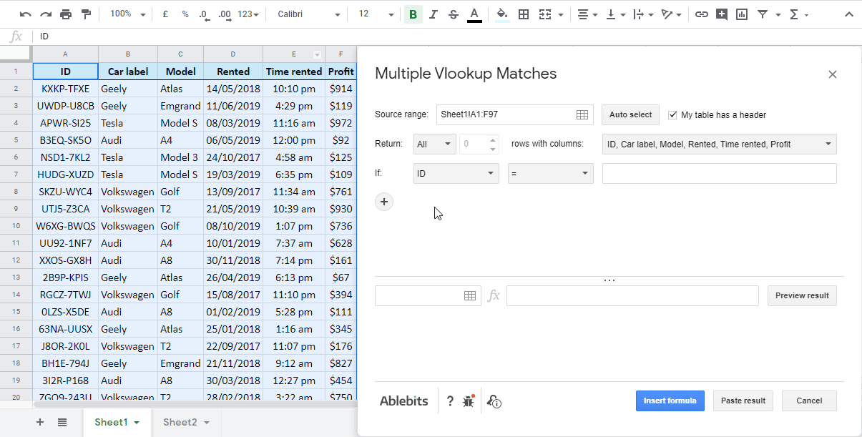Open the Fill color picker
Viewport: 862px width, 437px height.
tap(501, 13)
